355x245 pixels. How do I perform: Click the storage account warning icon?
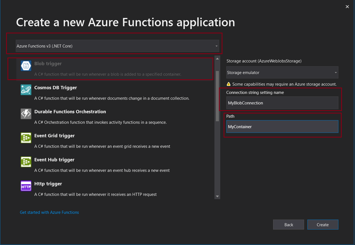[229, 84]
